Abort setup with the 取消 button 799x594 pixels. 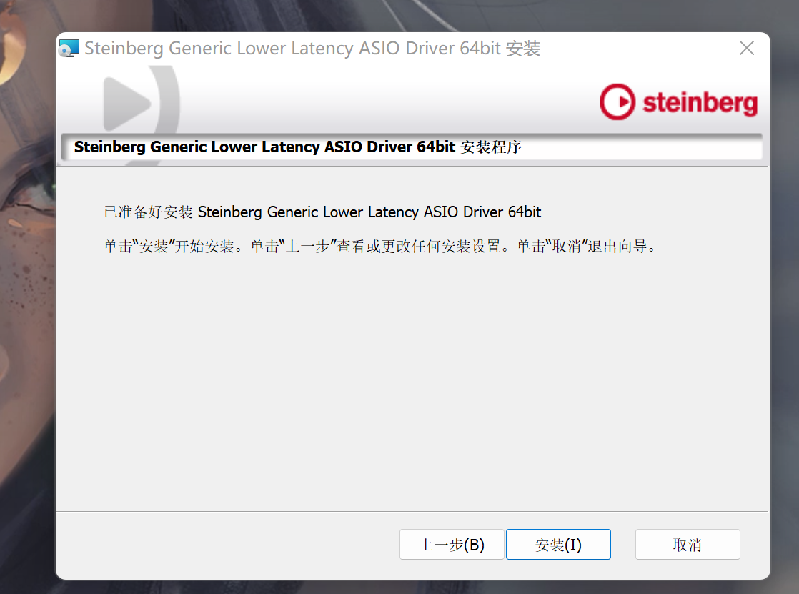688,545
